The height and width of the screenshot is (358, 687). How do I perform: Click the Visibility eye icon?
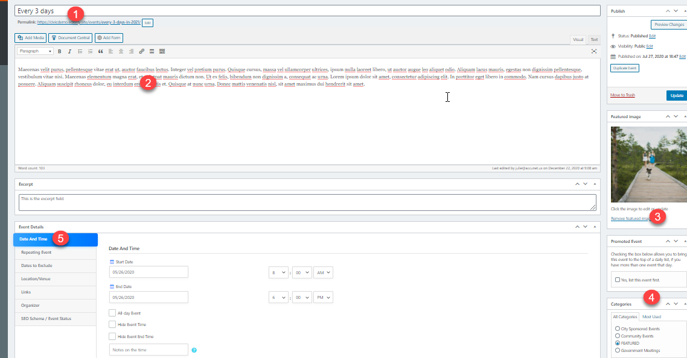pos(613,46)
